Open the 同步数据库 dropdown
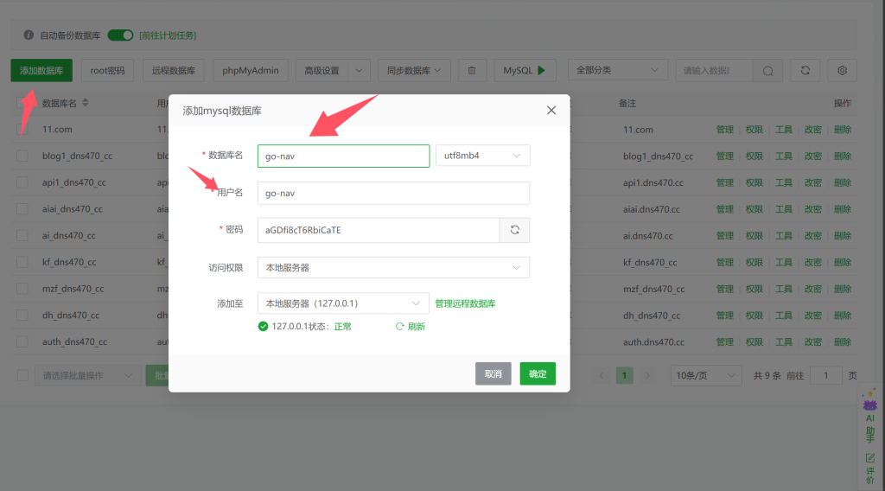The width and height of the screenshot is (885, 491). 414,71
